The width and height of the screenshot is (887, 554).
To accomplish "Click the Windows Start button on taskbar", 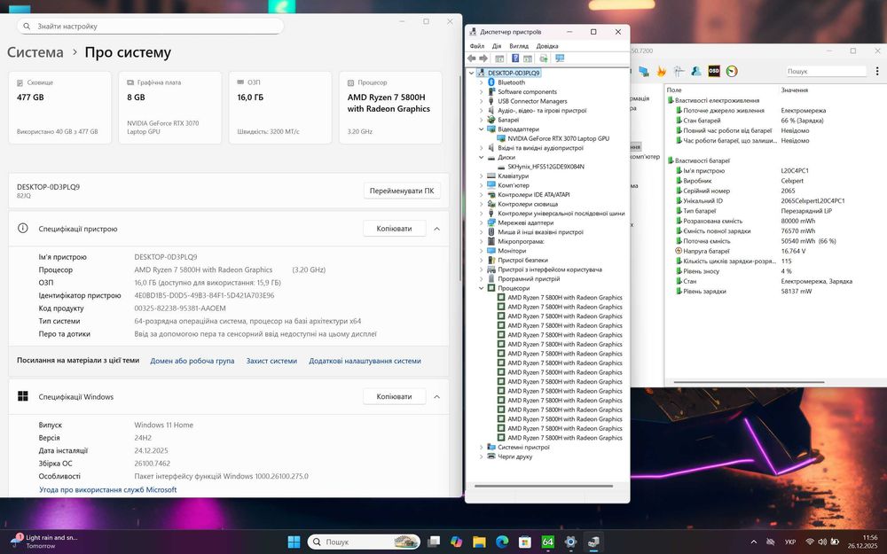I will [x=294, y=542].
